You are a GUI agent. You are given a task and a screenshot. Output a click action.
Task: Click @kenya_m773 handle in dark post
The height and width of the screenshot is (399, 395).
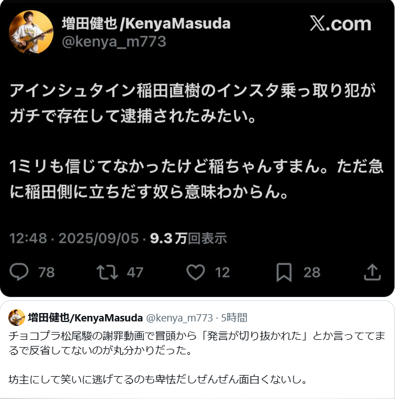click(x=114, y=41)
